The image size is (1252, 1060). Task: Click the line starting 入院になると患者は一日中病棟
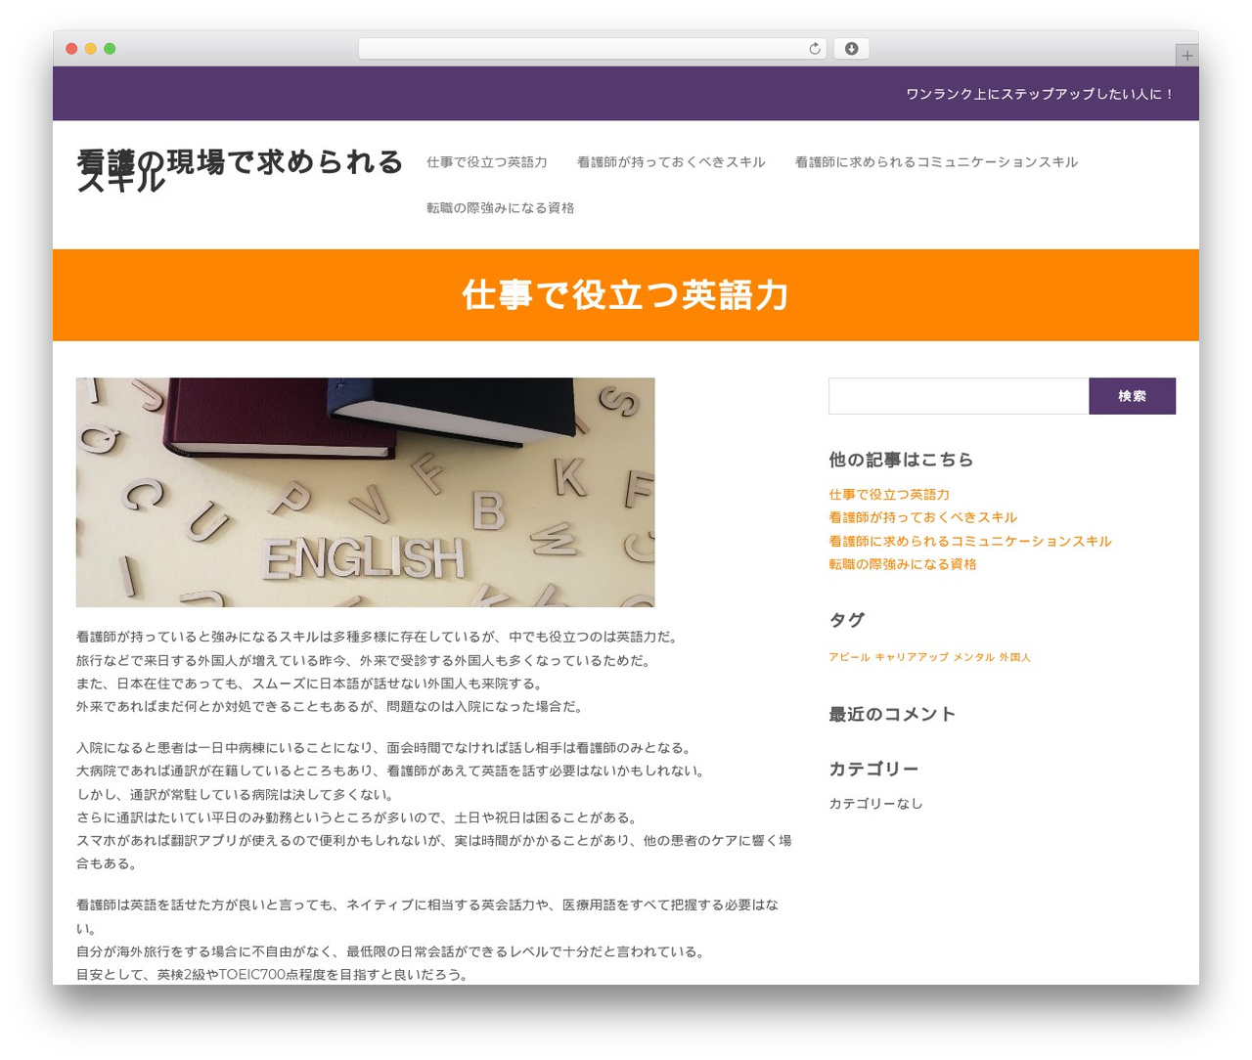(386, 748)
